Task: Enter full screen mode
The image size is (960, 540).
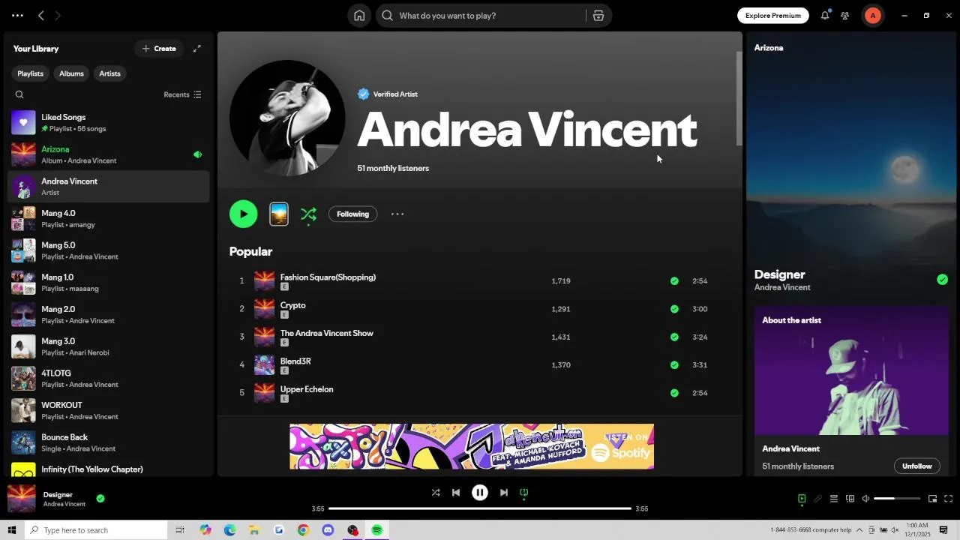Action: pyautogui.click(x=949, y=499)
